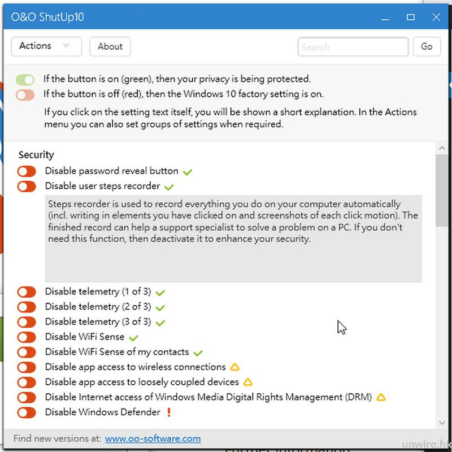Click the Go search button
Viewport: 452px width, 452px height.
(x=427, y=46)
